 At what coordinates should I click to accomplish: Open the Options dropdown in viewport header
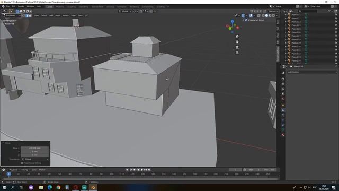pyautogui.click(x=273, y=11)
